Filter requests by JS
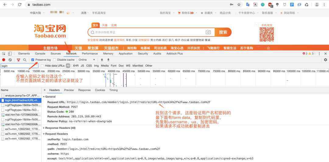Screen dimensions: 329x162 (82, 66)
